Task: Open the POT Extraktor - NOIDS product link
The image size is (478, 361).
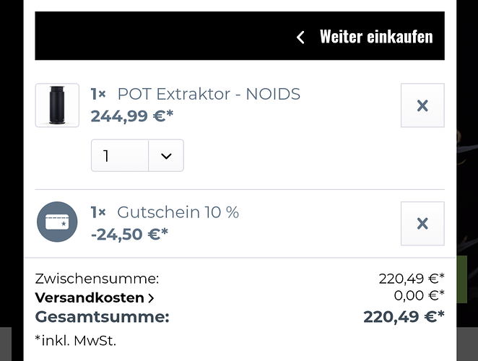Action: click(209, 94)
